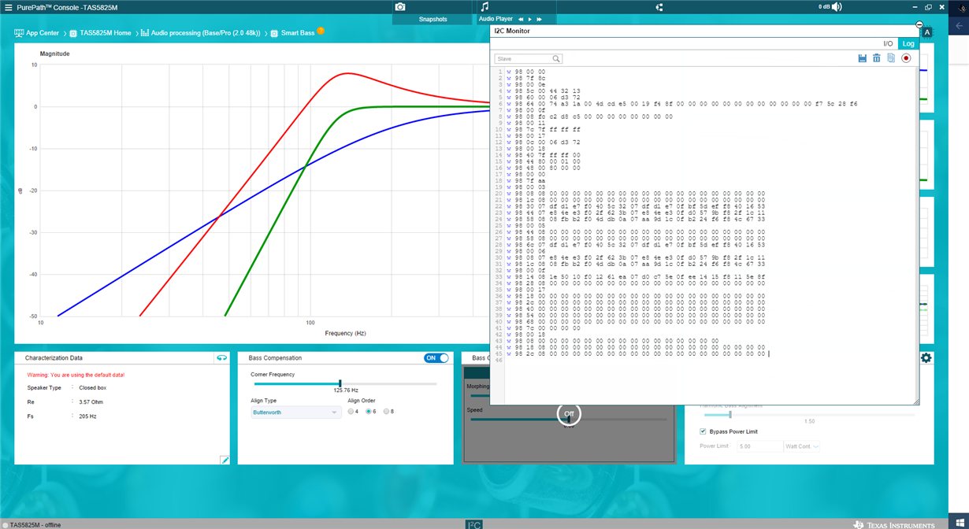Click the audio player next track button
969x529 pixels.
[540, 19]
